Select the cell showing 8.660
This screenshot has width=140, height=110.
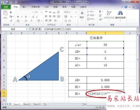click(x=105, y=80)
